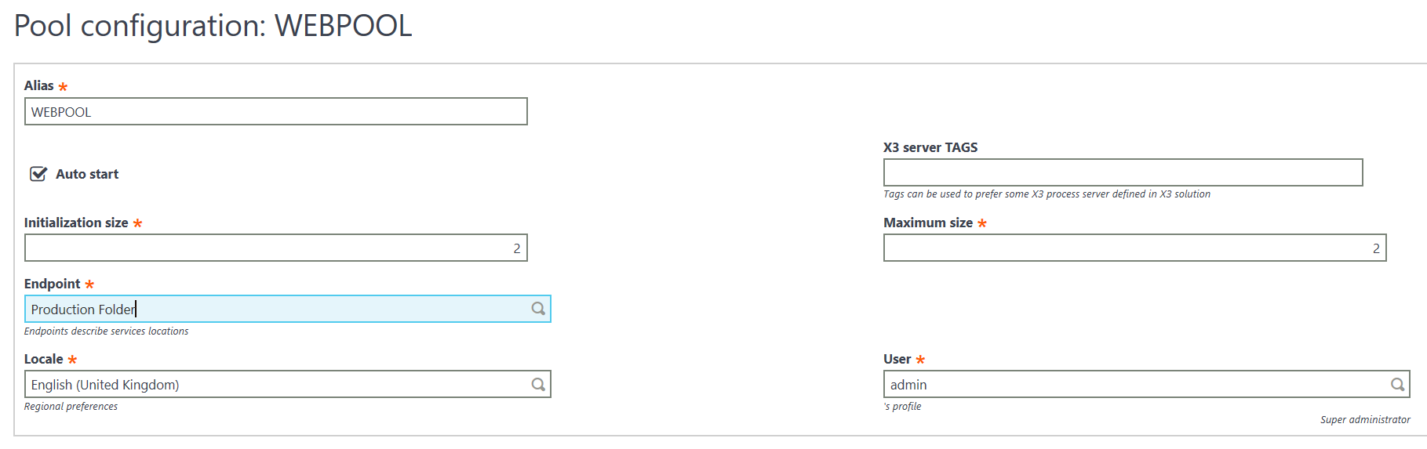Image resolution: width=1427 pixels, height=449 pixels.
Task: Open the Endpoint lookup magnifier icon
Action: coord(538,309)
